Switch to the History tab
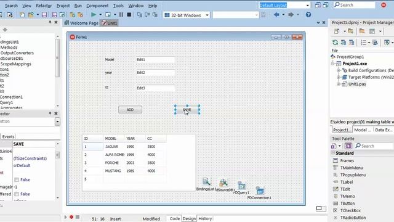394x222 pixels. (x=205, y=218)
